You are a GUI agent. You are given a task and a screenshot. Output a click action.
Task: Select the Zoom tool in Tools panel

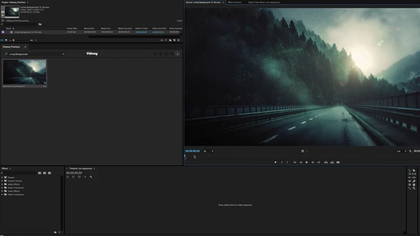tap(414, 188)
